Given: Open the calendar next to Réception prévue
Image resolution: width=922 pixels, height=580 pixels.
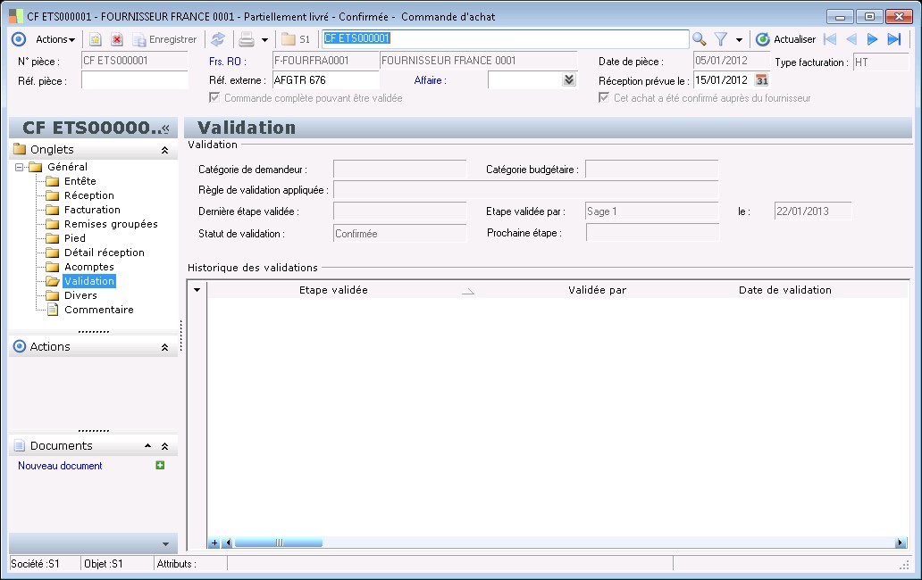Looking at the screenshot, I should tap(762, 79).
